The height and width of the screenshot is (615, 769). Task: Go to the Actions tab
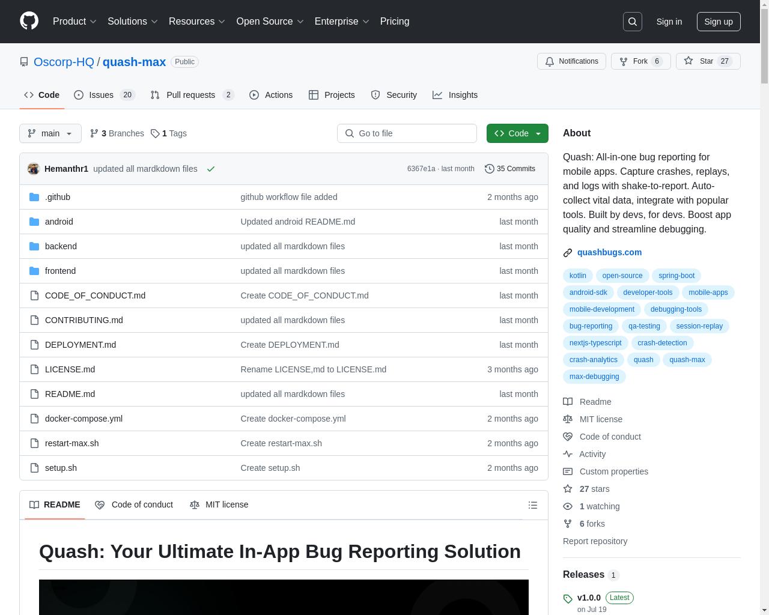click(x=271, y=95)
